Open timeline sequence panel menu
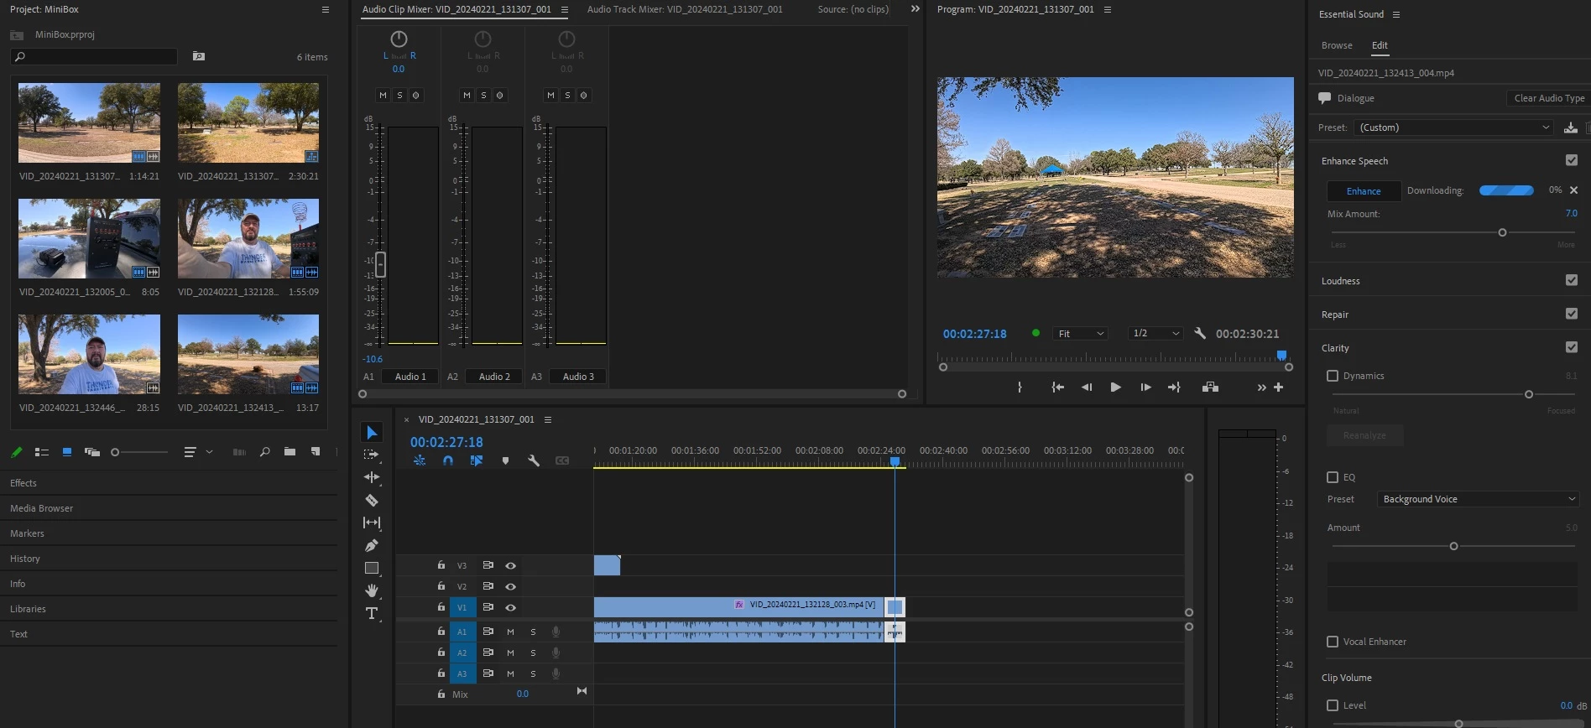 pyautogui.click(x=548, y=419)
